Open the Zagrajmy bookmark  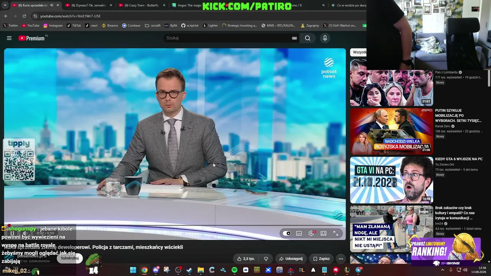(310, 26)
